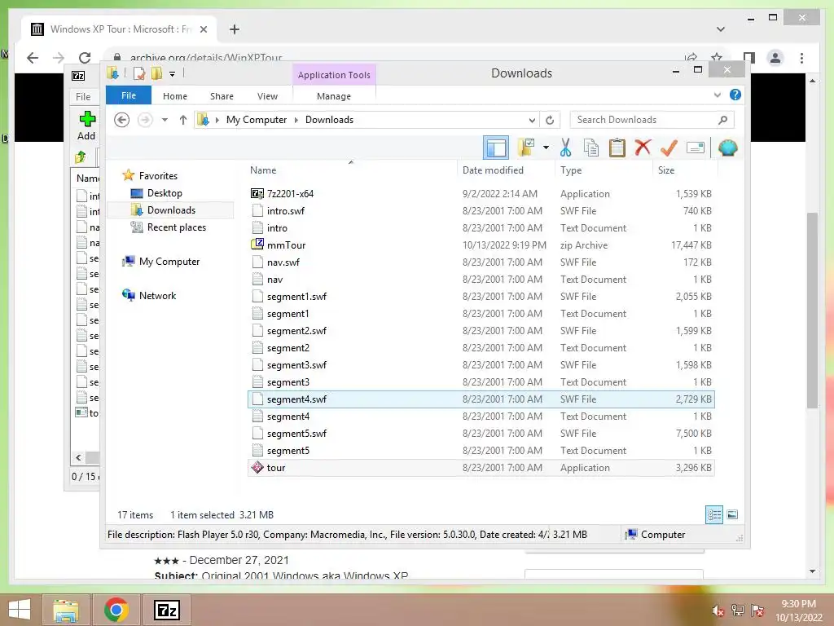Copy selection using the copy icon
Screen dimensions: 834x626
591,148
